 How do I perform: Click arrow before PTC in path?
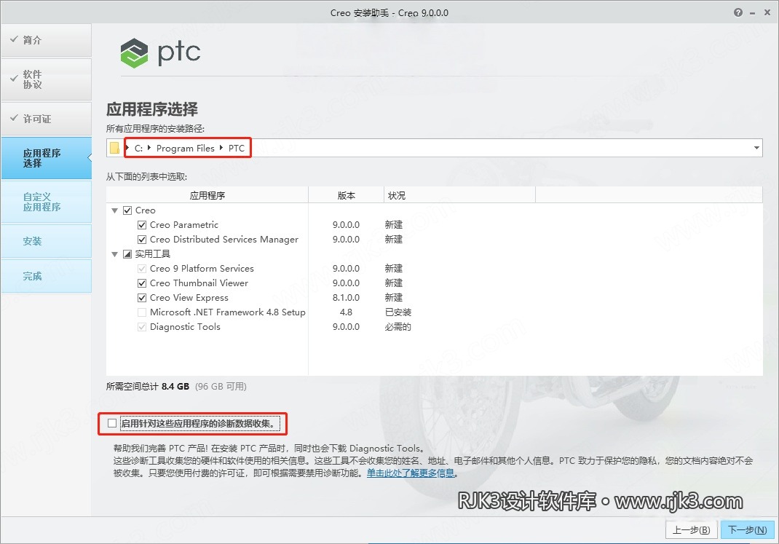[221, 148]
